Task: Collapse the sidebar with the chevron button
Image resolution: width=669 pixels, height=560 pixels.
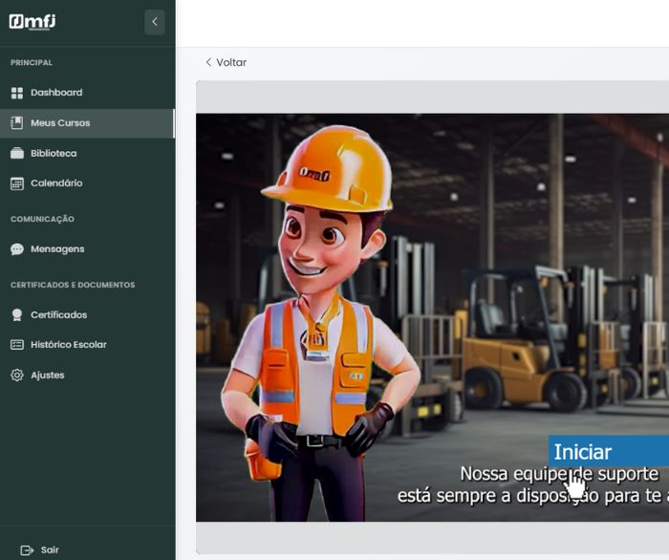Action: coord(155,22)
